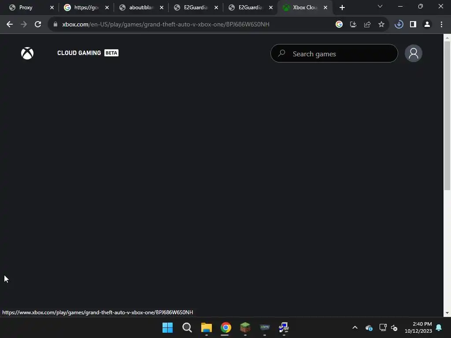Close the about:blank tab

click(x=161, y=7)
